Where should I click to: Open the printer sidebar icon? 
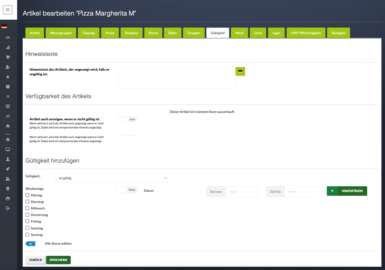pos(8,199)
